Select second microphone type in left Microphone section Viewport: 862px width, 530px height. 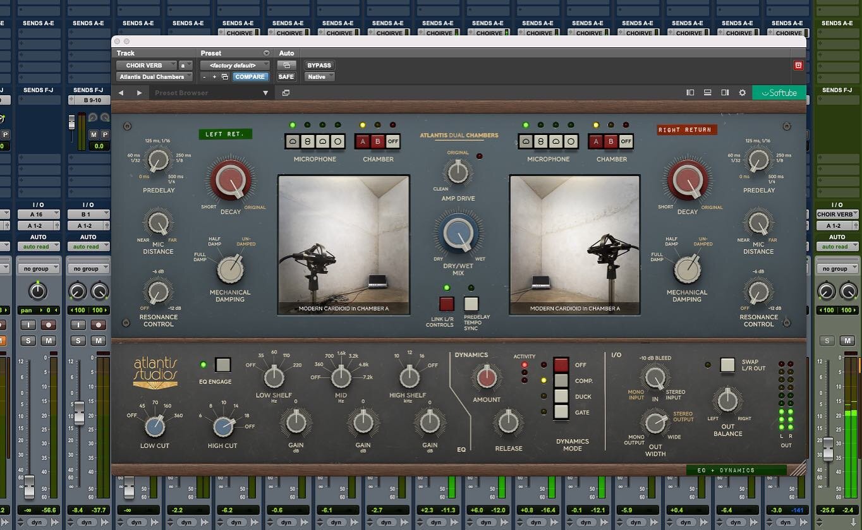tap(308, 142)
